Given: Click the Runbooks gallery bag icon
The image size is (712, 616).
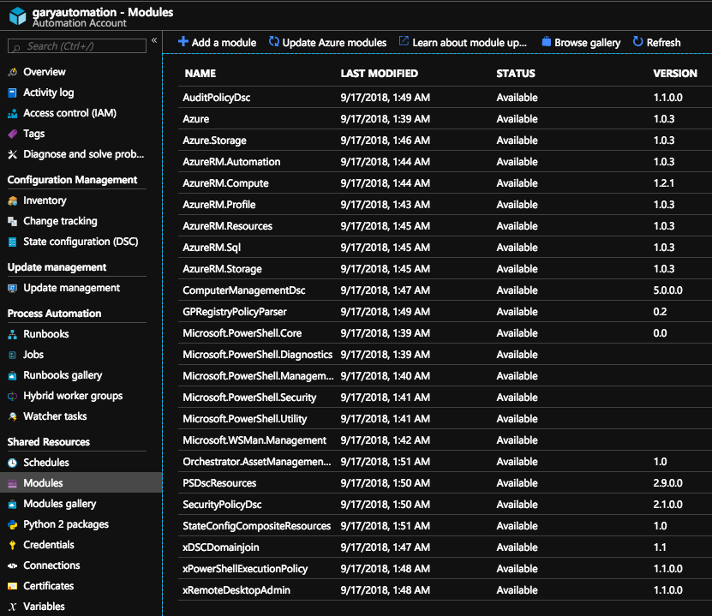Looking at the screenshot, I should click(13, 375).
